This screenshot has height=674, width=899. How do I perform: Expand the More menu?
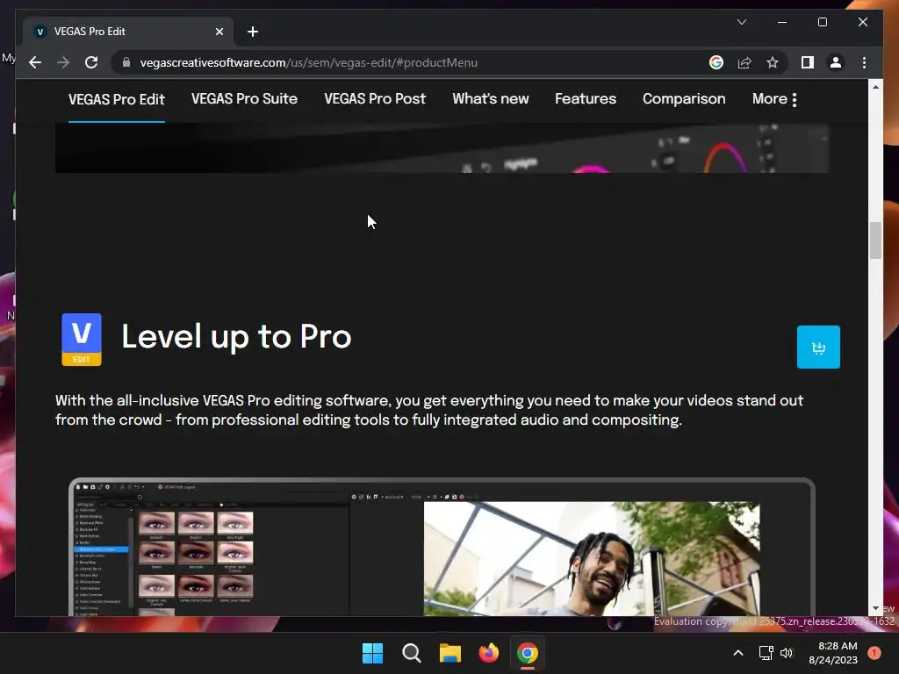pos(774,99)
